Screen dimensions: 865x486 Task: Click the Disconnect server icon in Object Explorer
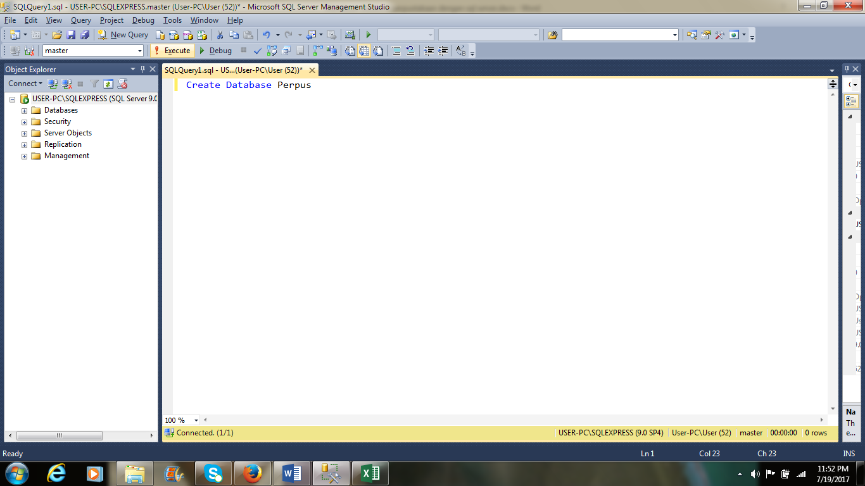tap(66, 83)
